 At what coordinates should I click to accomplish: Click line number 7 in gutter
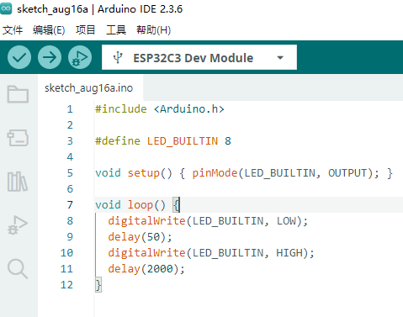click(70, 205)
